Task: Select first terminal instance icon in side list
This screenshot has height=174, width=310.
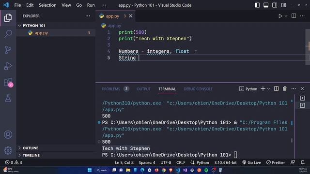Action: 302,98
